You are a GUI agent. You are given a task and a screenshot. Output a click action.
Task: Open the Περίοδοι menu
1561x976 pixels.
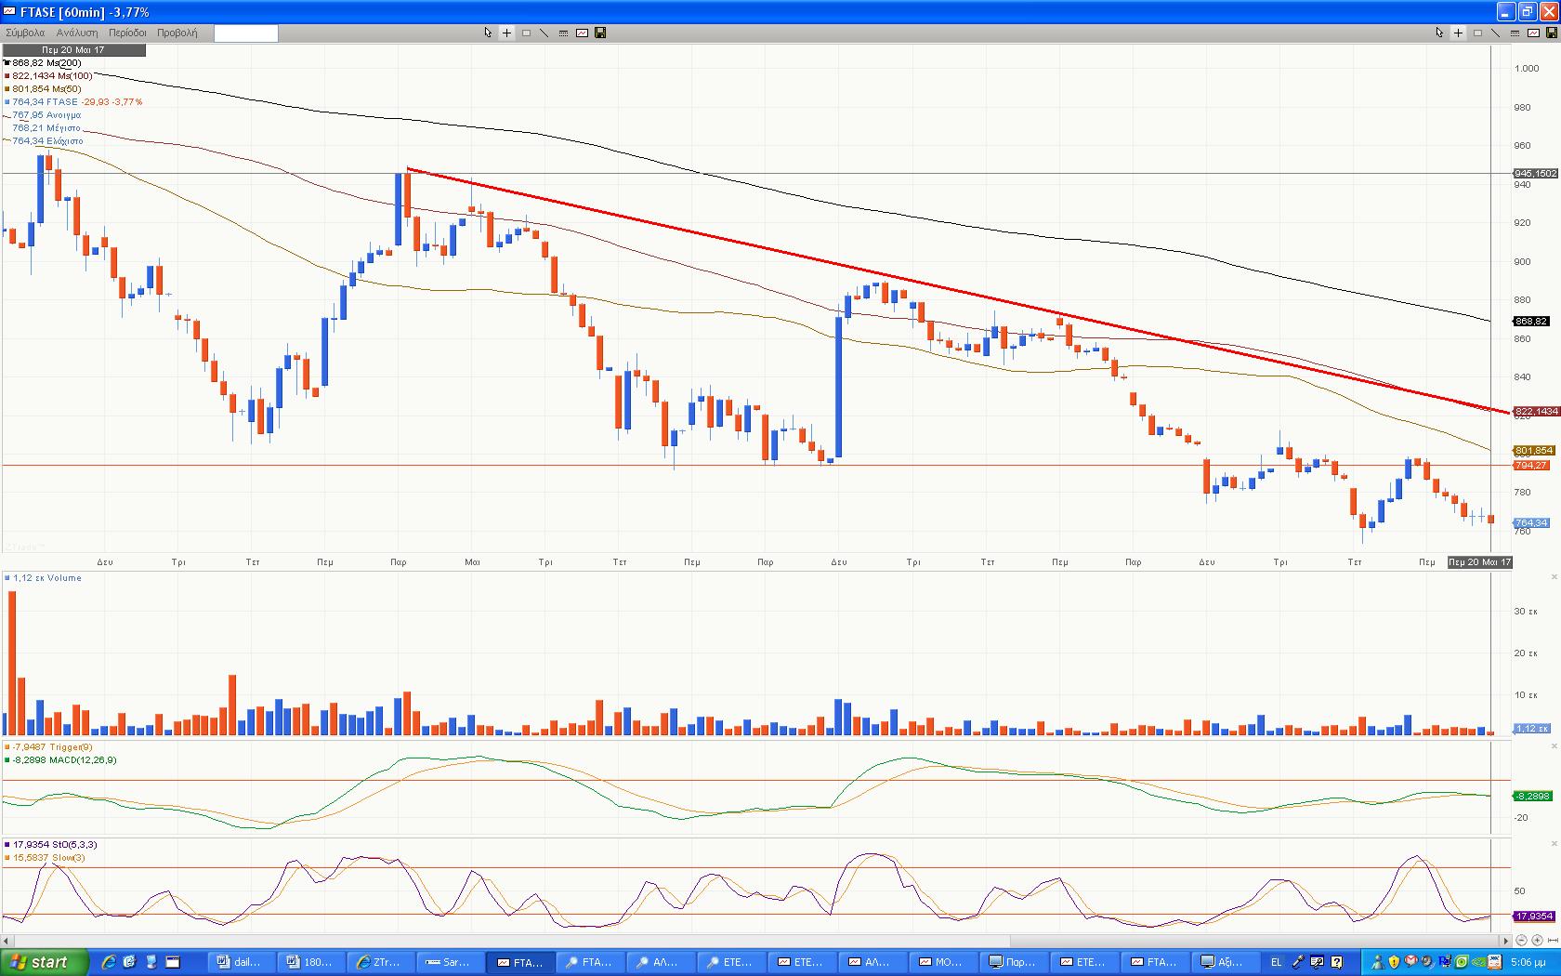[x=127, y=33]
